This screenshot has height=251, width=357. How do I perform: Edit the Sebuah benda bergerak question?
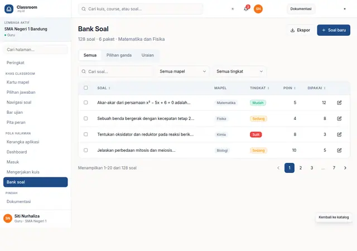point(339,118)
